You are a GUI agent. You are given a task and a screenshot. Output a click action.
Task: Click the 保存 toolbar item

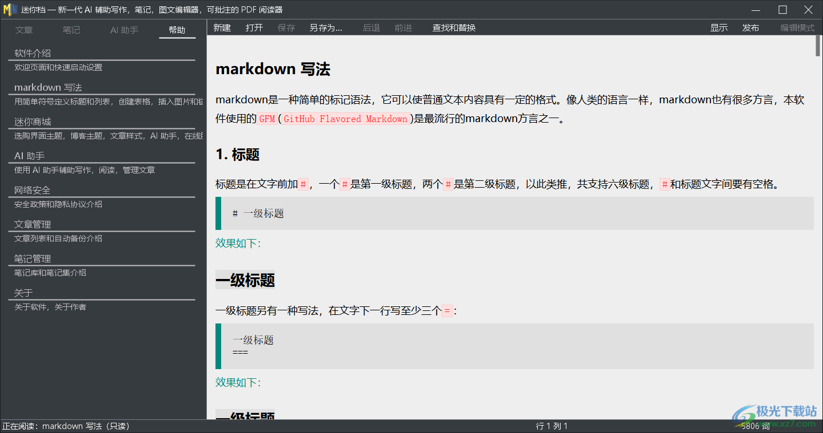[x=286, y=27]
